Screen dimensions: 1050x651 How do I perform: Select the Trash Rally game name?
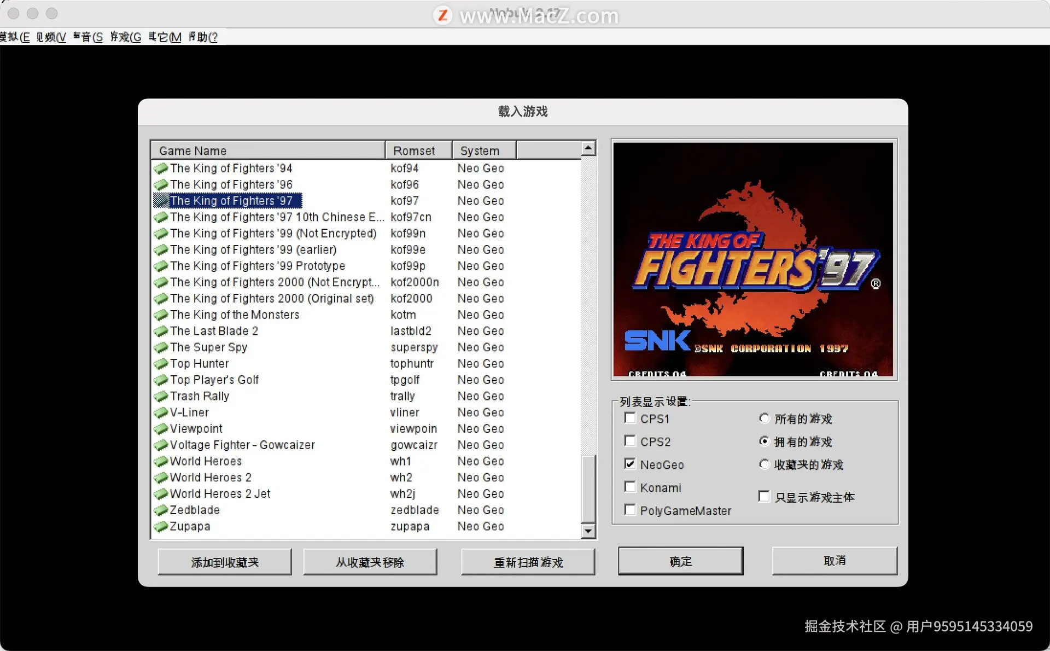pos(200,397)
